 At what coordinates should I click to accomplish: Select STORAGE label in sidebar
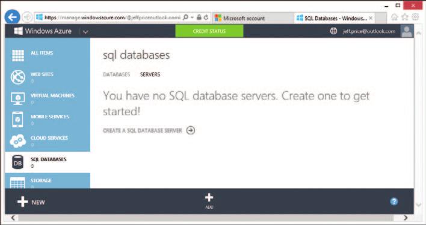point(41,181)
